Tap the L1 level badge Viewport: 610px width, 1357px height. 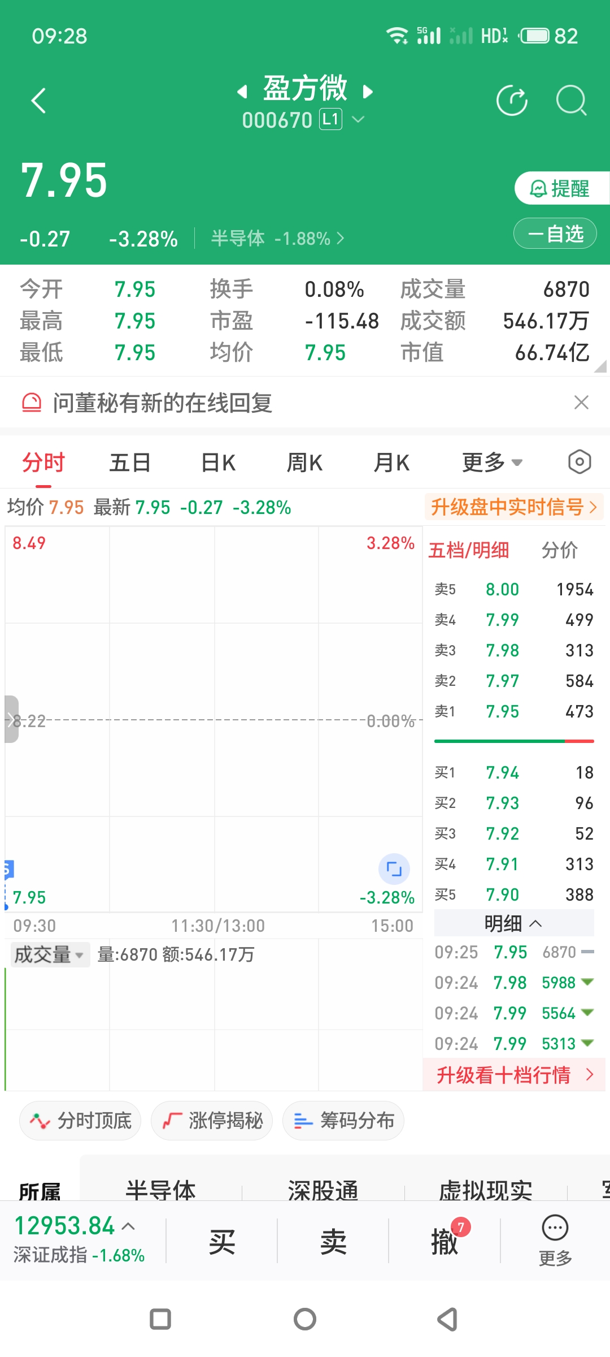(x=330, y=119)
